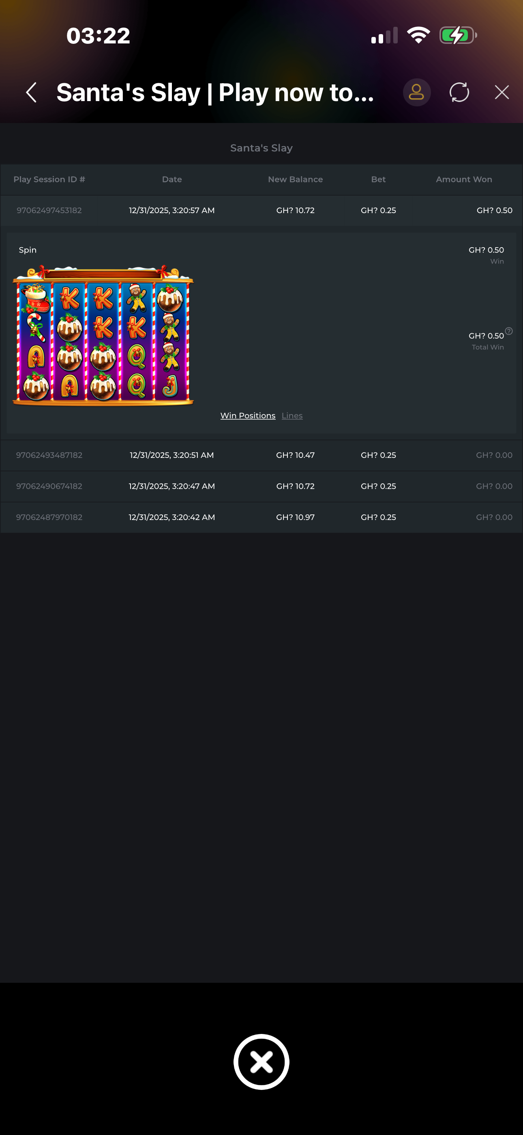Screen dimensions: 523x1135
Task: Tap the slot reel result thumbnail
Action: click(103, 336)
